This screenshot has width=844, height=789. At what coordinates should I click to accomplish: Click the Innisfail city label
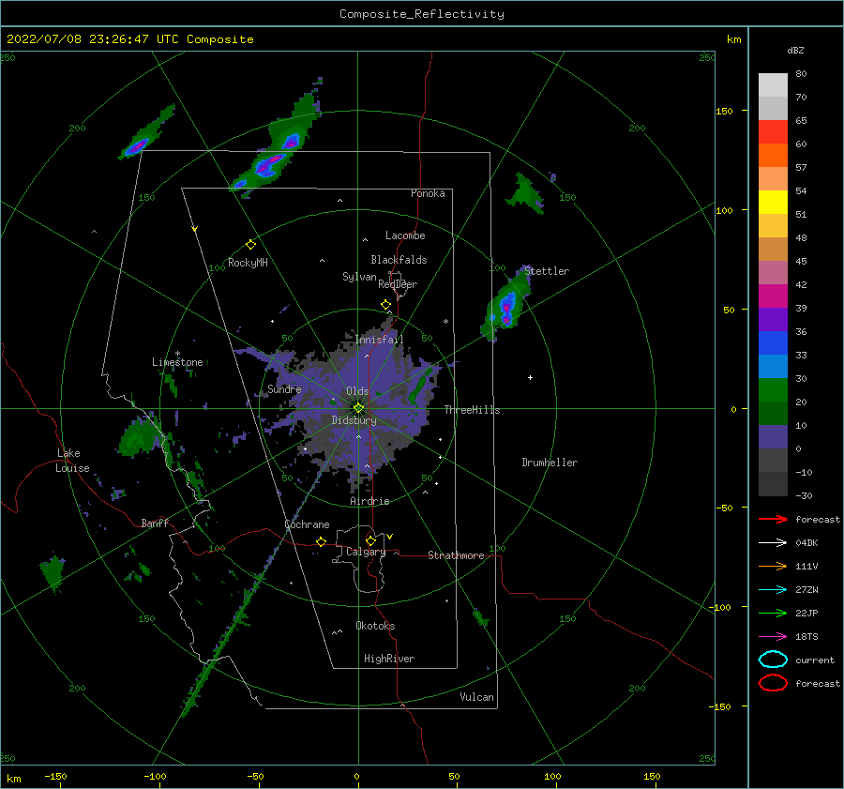[379, 340]
